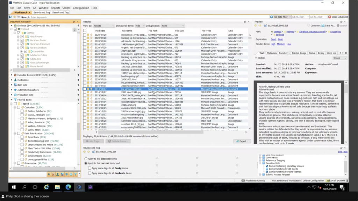The width and height of the screenshot is (358, 201).
Task: Toggle the Abraham.Daniel evidence checkbox
Action: click(22, 40)
